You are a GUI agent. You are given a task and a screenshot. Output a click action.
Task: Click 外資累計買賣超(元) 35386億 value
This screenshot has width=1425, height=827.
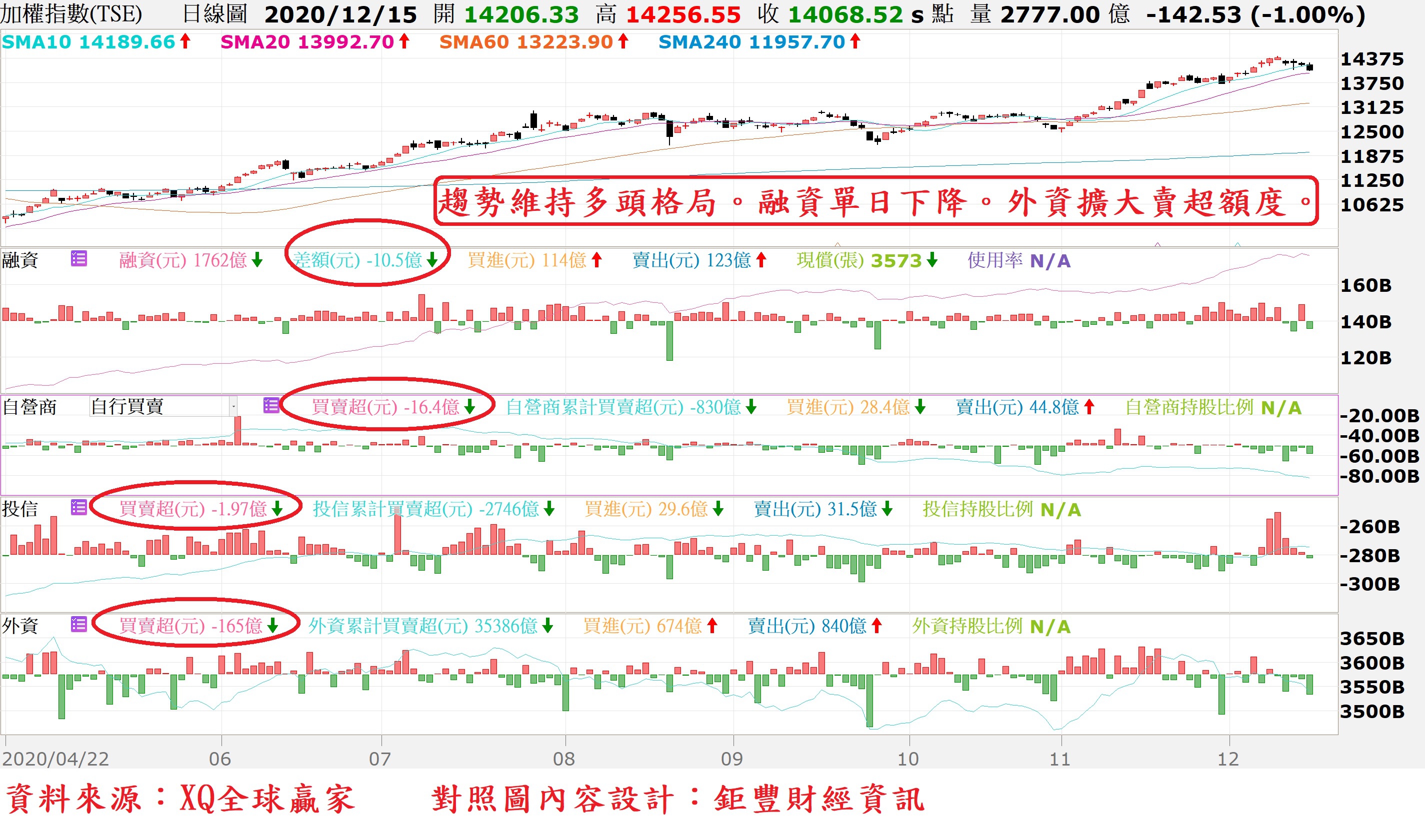tap(423, 626)
